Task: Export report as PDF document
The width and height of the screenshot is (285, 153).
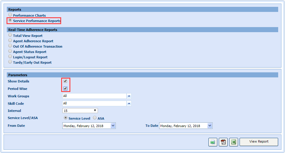Action: 223,142
